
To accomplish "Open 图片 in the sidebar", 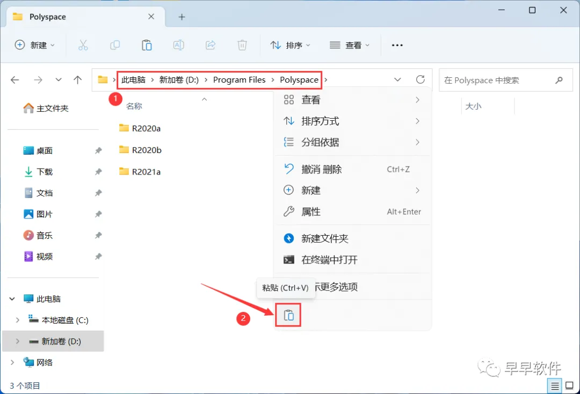I will 38,214.
